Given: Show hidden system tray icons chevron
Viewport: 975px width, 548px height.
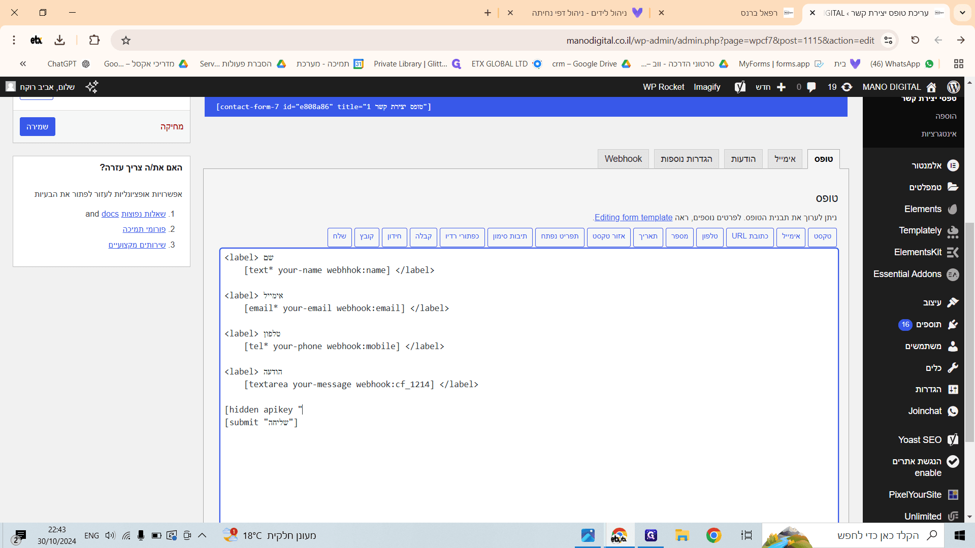Looking at the screenshot, I should [202, 535].
